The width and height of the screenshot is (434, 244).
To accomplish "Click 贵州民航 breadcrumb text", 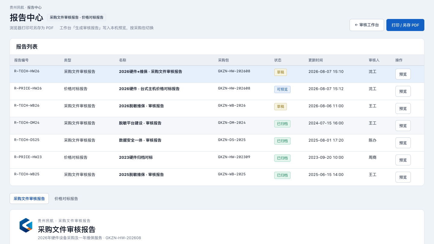I will [17, 8].
